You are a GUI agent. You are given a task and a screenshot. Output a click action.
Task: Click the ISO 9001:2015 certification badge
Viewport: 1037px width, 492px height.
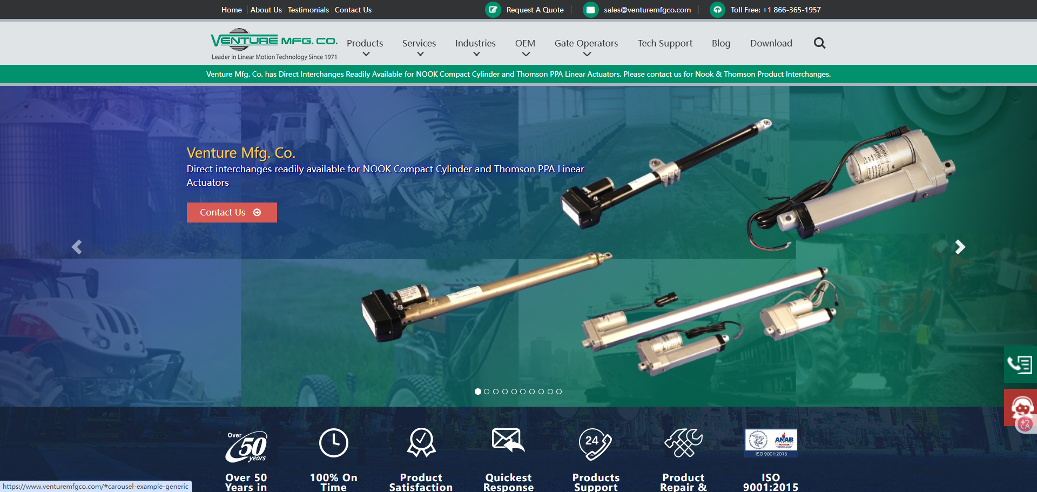point(771,443)
